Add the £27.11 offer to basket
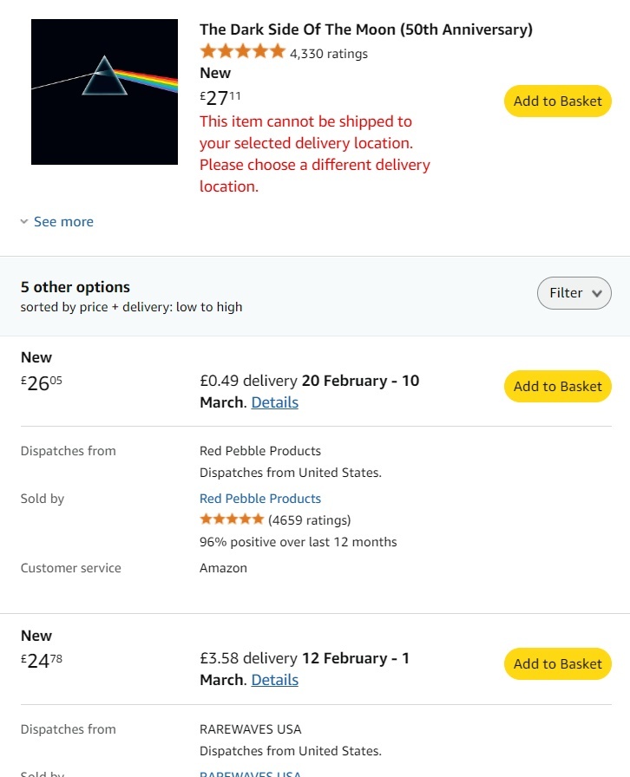630x777 pixels. [558, 101]
